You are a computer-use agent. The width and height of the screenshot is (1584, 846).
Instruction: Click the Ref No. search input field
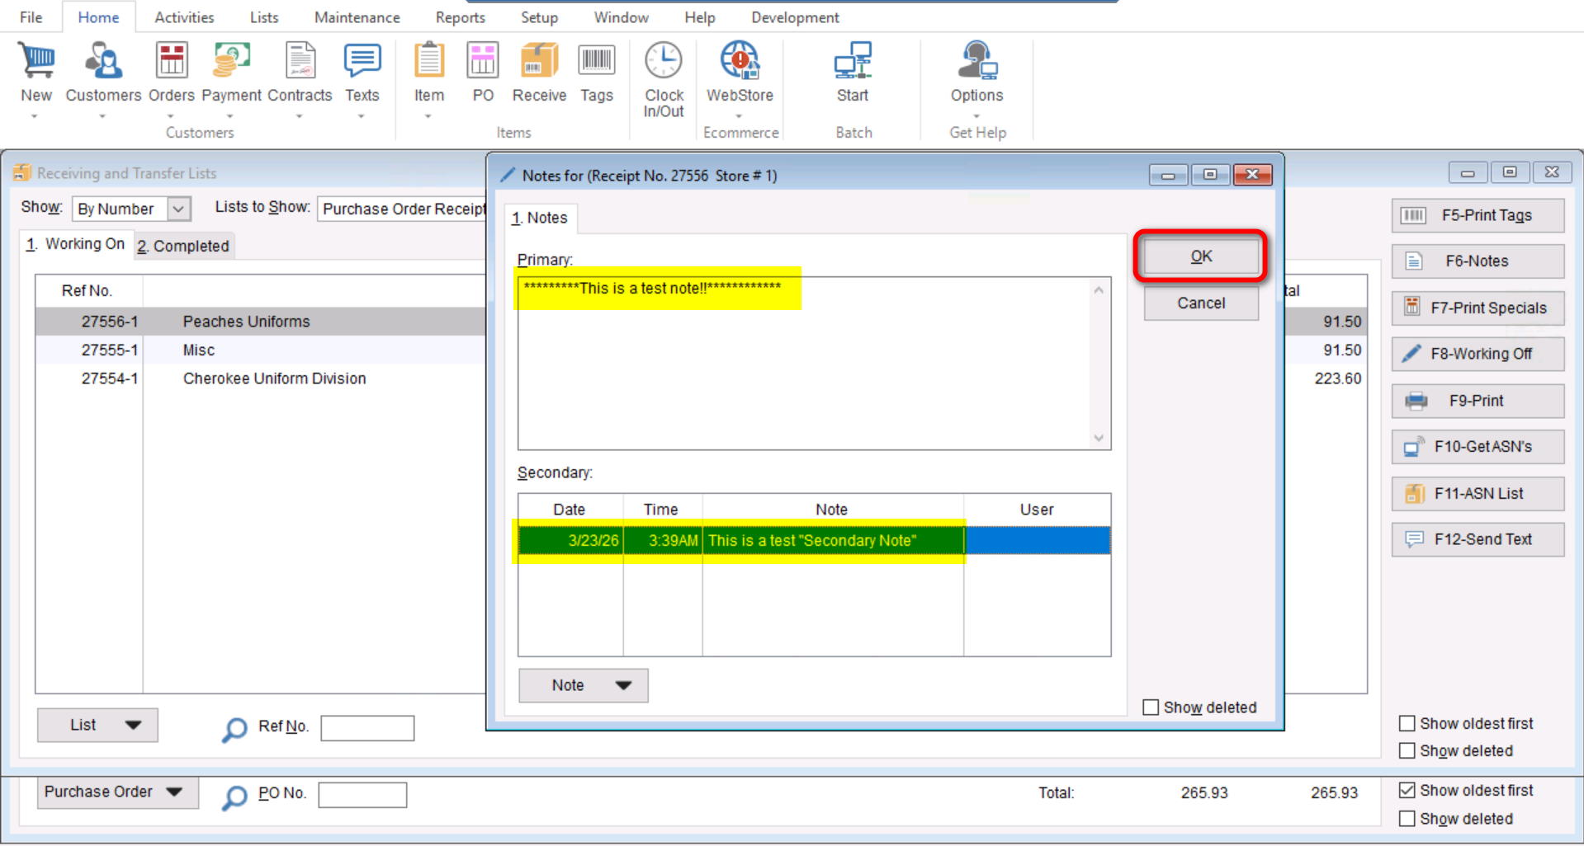[367, 727]
